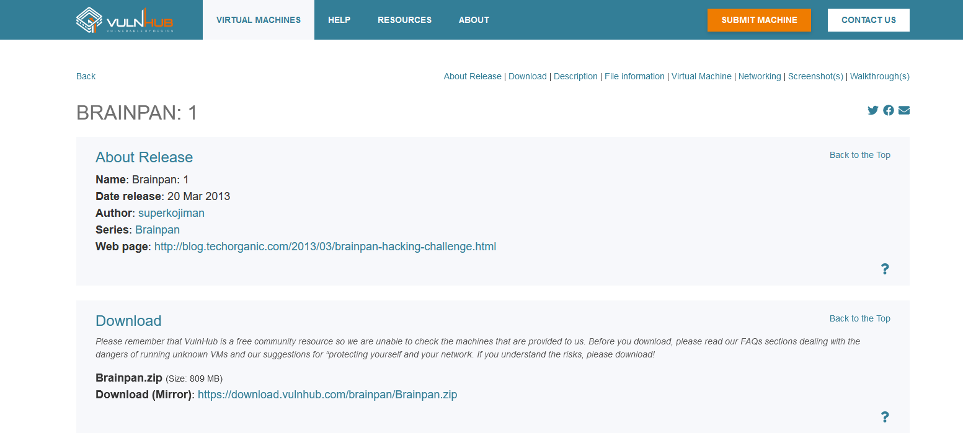Open the Help menu item
Image resolution: width=963 pixels, height=433 pixels.
339,20
